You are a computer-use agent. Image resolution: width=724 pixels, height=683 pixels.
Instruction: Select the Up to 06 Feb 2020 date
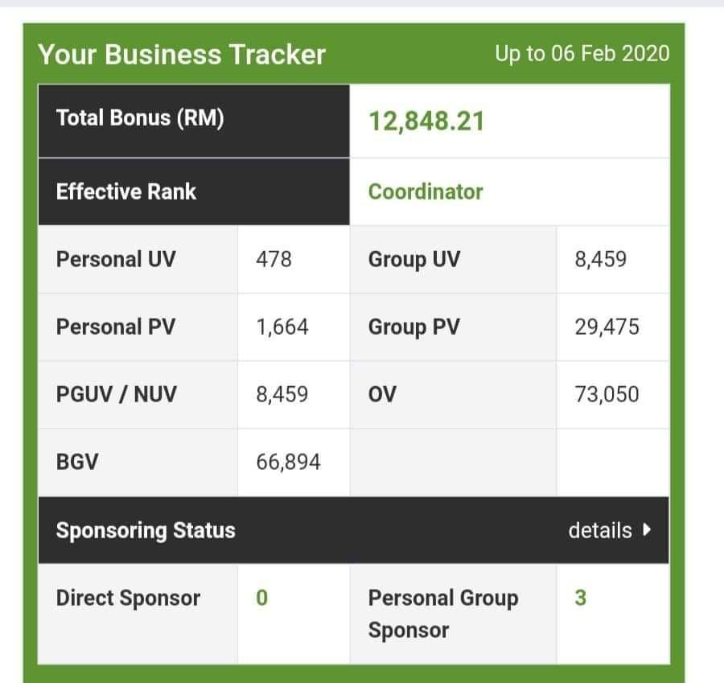[582, 54]
